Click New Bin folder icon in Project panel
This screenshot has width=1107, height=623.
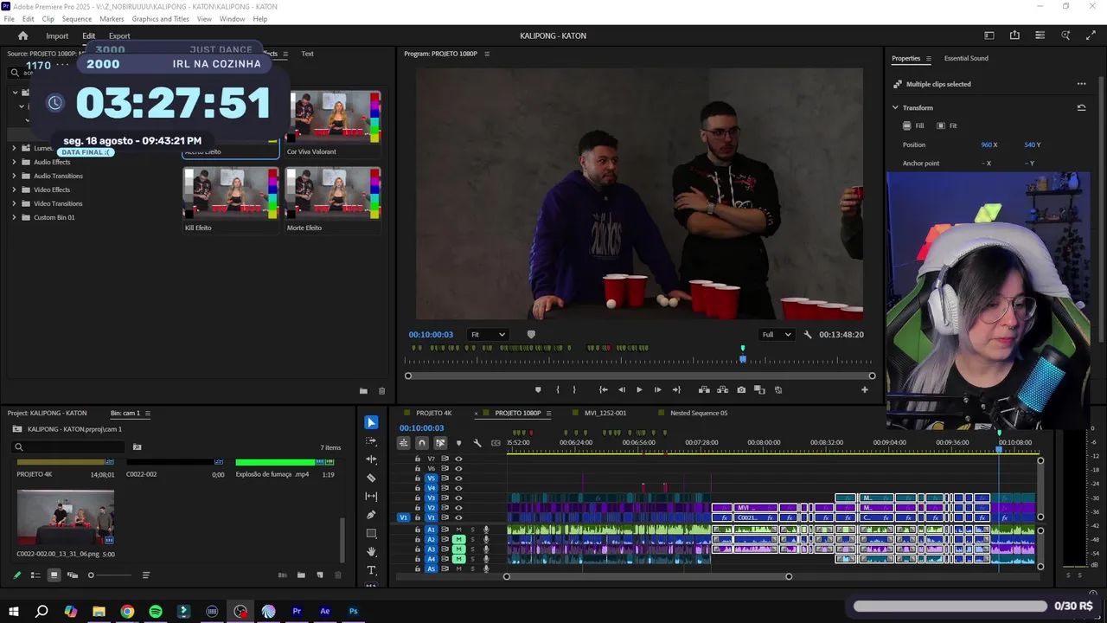(x=301, y=575)
